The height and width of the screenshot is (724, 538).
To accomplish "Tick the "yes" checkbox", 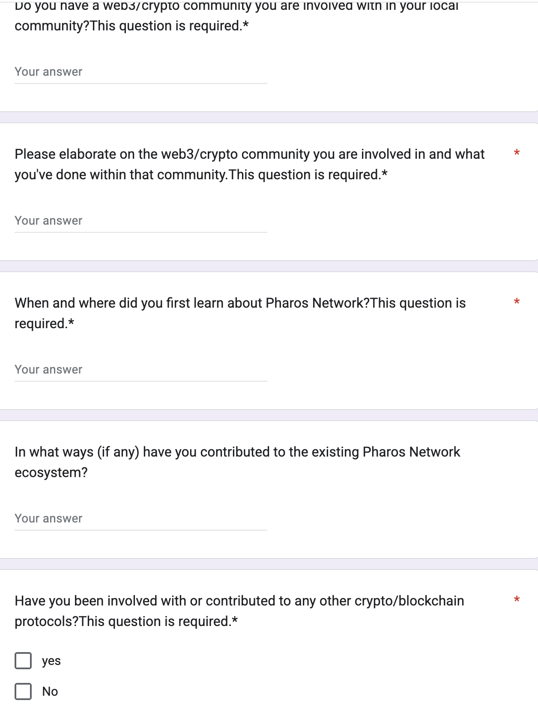I will pos(23,661).
